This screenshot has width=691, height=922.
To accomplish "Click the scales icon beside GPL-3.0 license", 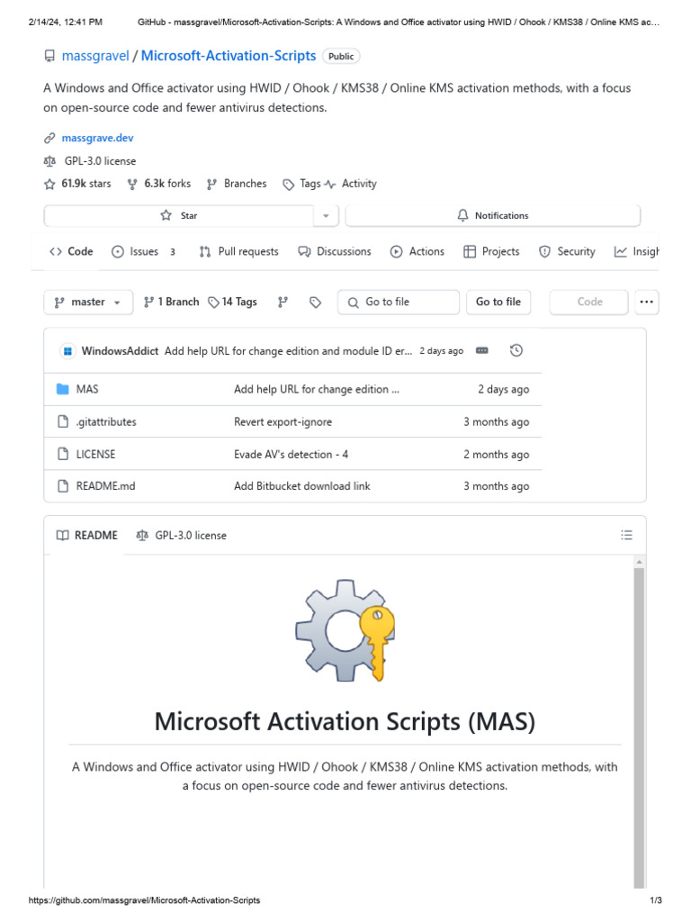I will (x=50, y=161).
